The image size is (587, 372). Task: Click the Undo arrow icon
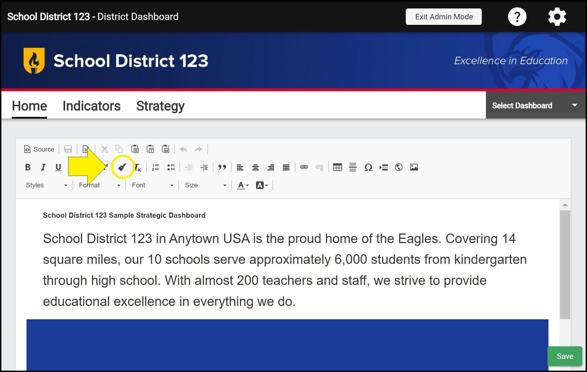coord(183,149)
